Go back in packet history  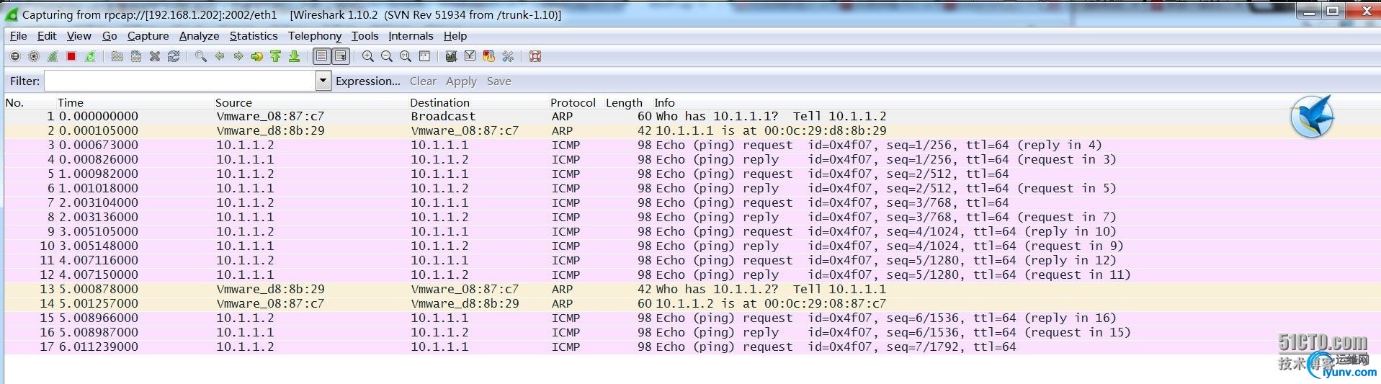(219, 56)
